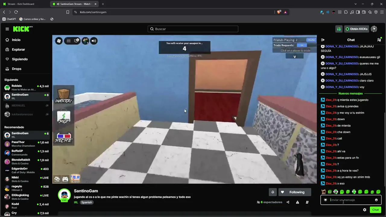Send message with the Chat button
This screenshot has height=217, width=386.
coord(375,210)
